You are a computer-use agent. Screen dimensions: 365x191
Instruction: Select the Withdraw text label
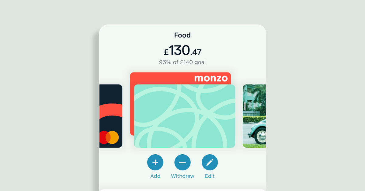(x=182, y=176)
